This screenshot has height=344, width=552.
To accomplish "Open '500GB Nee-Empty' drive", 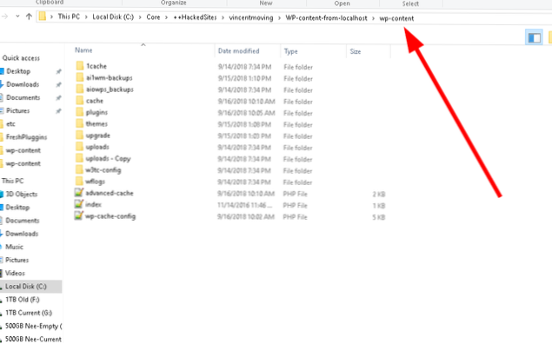I will pos(33,326).
